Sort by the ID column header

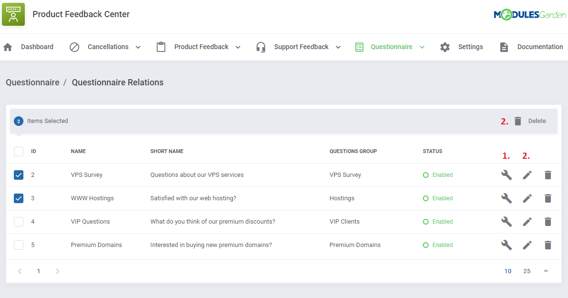click(33, 152)
